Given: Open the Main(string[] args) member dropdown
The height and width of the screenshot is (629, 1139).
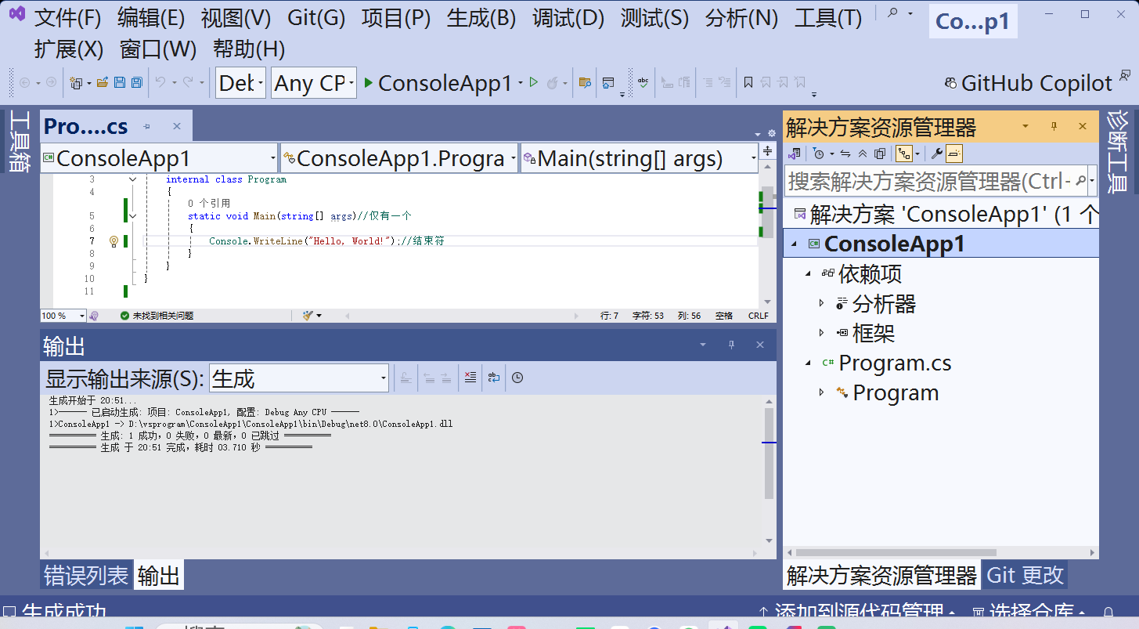Looking at the screenshot, I should point(639,158).
